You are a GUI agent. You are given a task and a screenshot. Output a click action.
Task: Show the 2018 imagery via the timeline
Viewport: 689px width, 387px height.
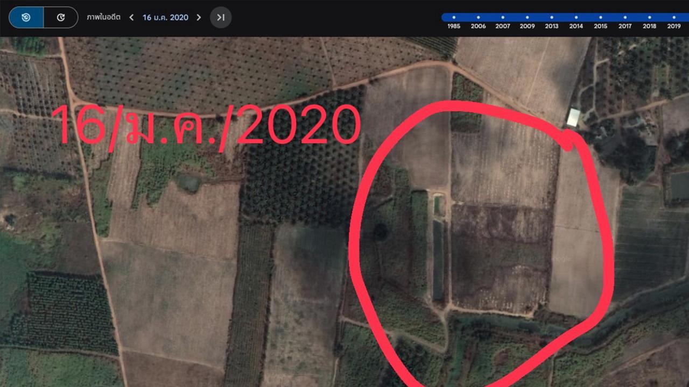point(650,18)
